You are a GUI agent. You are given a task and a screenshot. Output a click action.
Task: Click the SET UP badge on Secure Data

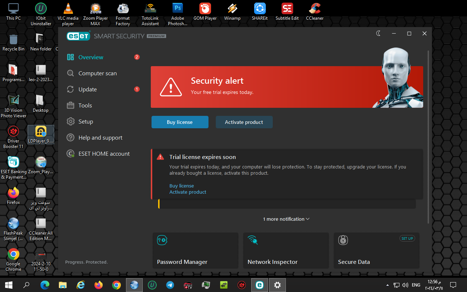[x=407, y=238]
